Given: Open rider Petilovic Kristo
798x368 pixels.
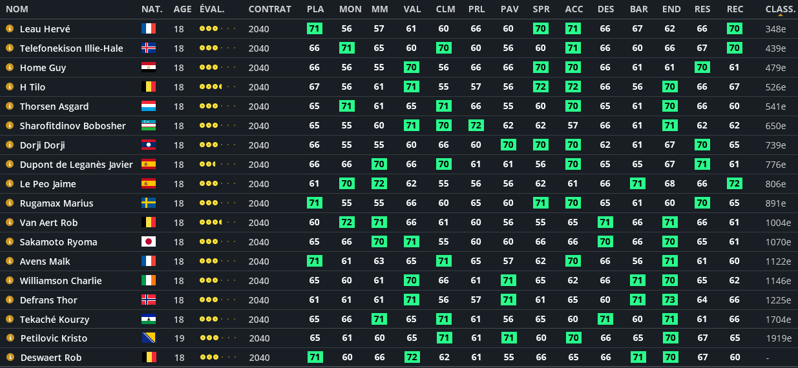Looking at the screenshot, I should click(54, 338).
